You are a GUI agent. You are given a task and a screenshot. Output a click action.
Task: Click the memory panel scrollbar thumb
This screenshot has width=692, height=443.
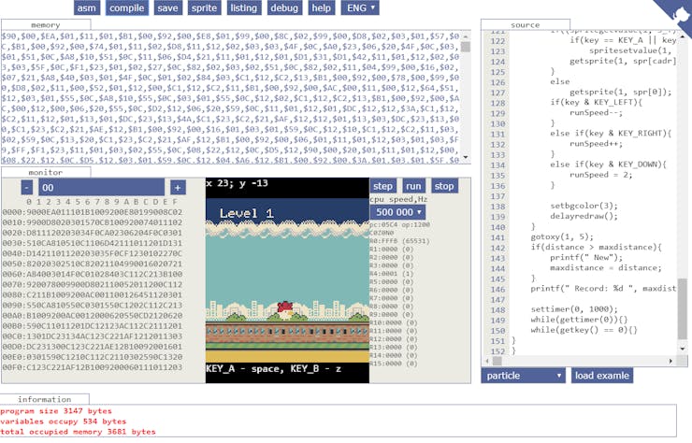(466, 47)
